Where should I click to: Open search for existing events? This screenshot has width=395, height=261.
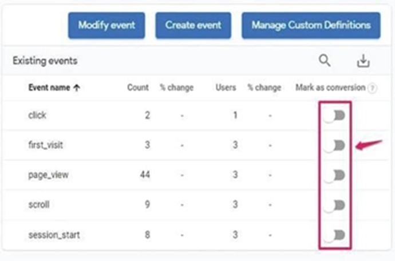[325, 61]
